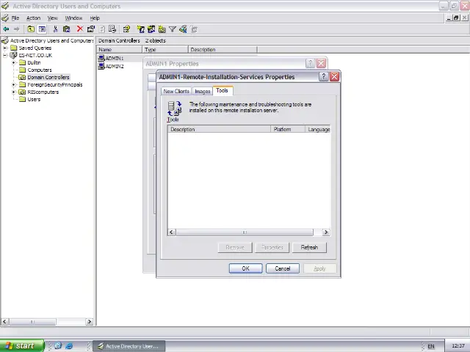This screenshot has height=352, width=470.
Task: Switch to the New Clients tab
Action: [x=176, y=92]
